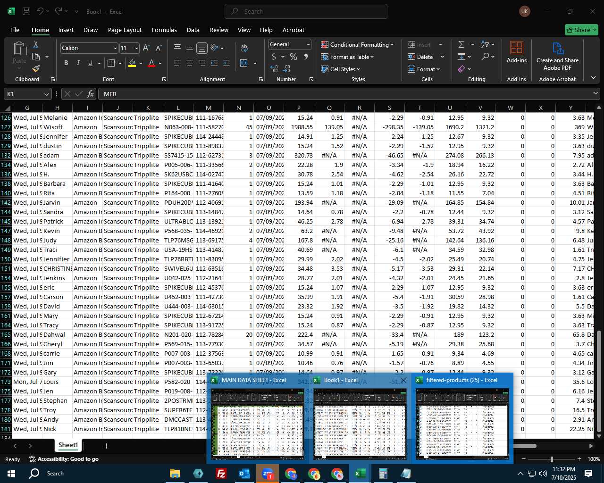
Task: Increase font size with the large A icon
Action: pos(146,48)
